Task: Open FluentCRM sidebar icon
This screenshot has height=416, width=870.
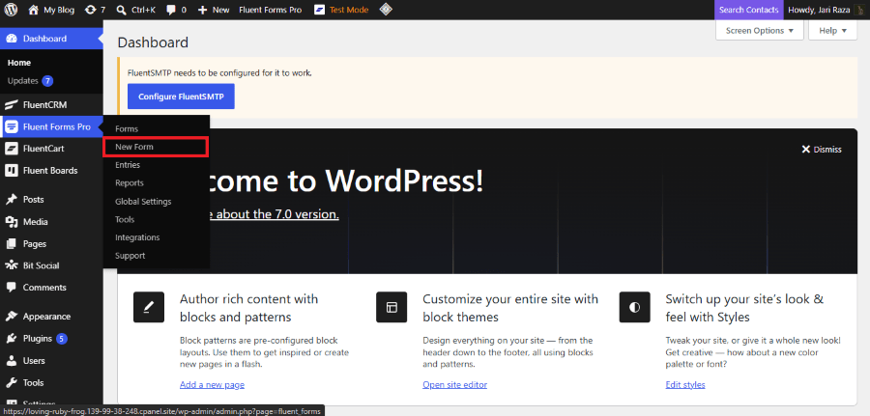Action: [12, 104]
